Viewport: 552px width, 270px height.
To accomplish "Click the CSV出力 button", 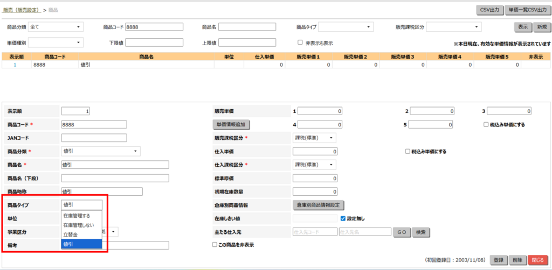I will click(489, 10).
